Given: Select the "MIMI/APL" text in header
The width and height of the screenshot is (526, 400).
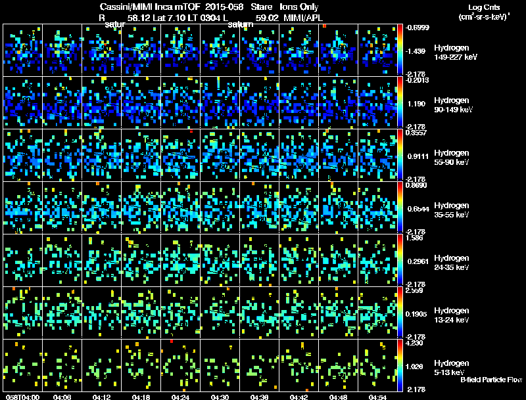Looking at the screenshot, I should coord(303,18).
